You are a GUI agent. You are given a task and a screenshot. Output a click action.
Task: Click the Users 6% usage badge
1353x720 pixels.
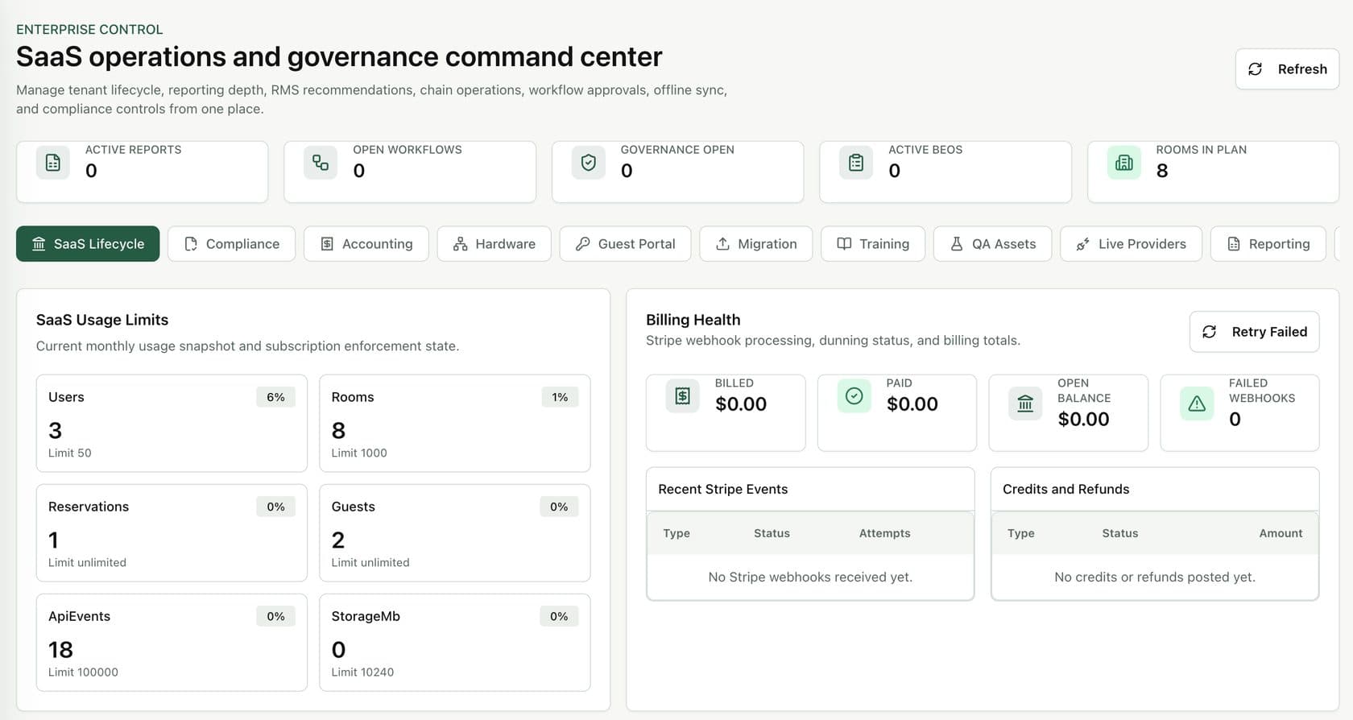coord(276,397)
